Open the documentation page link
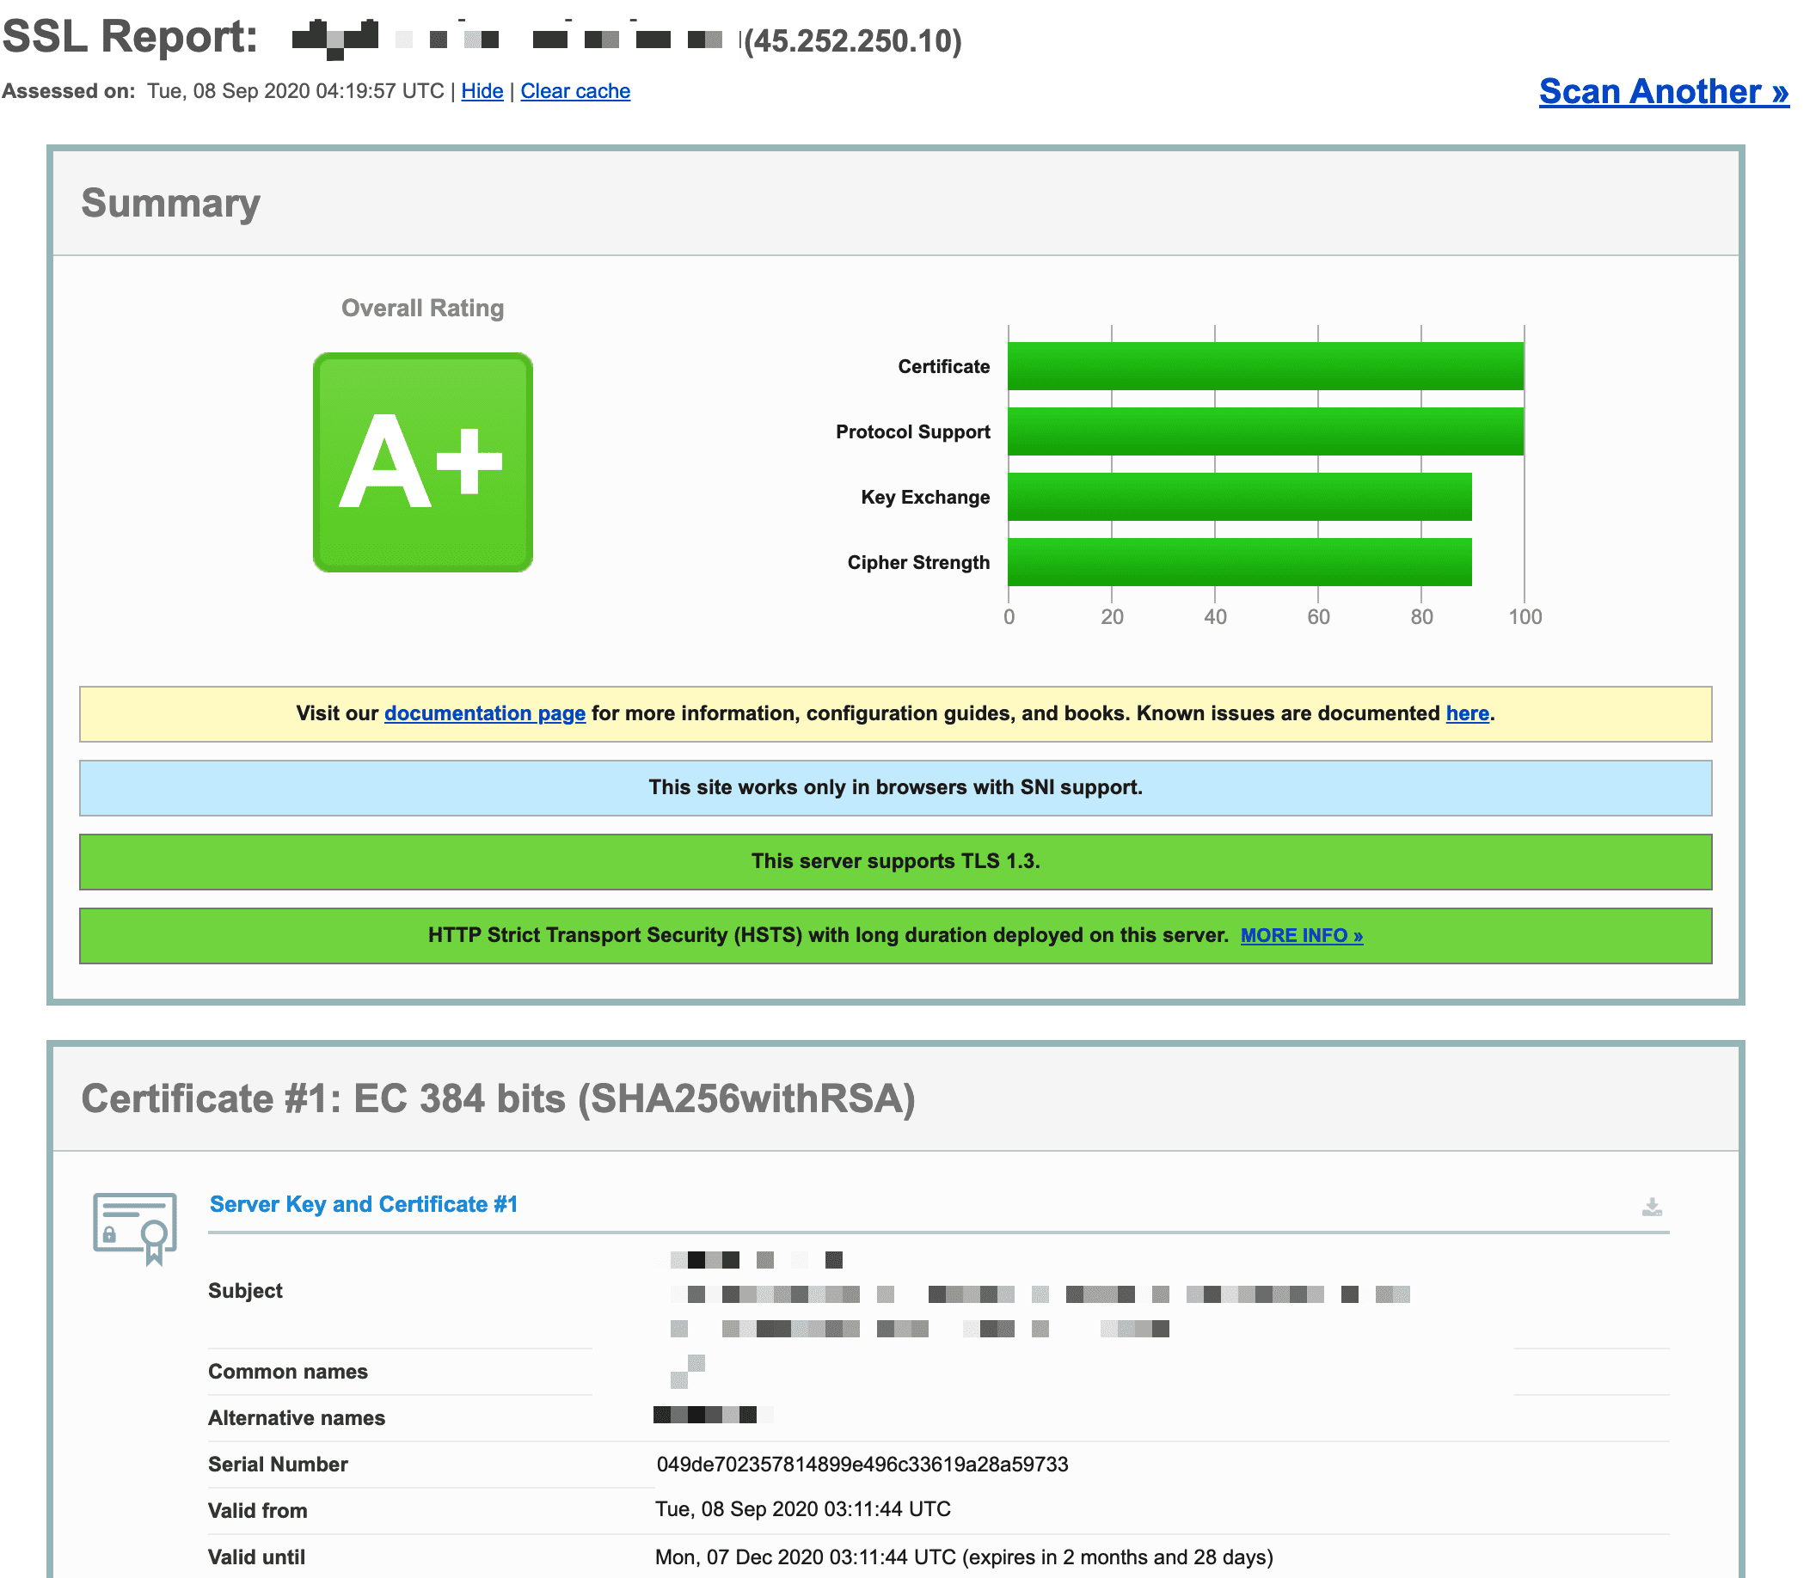Viewport: 1816px width, 1578px height. [x=484, y=713]
